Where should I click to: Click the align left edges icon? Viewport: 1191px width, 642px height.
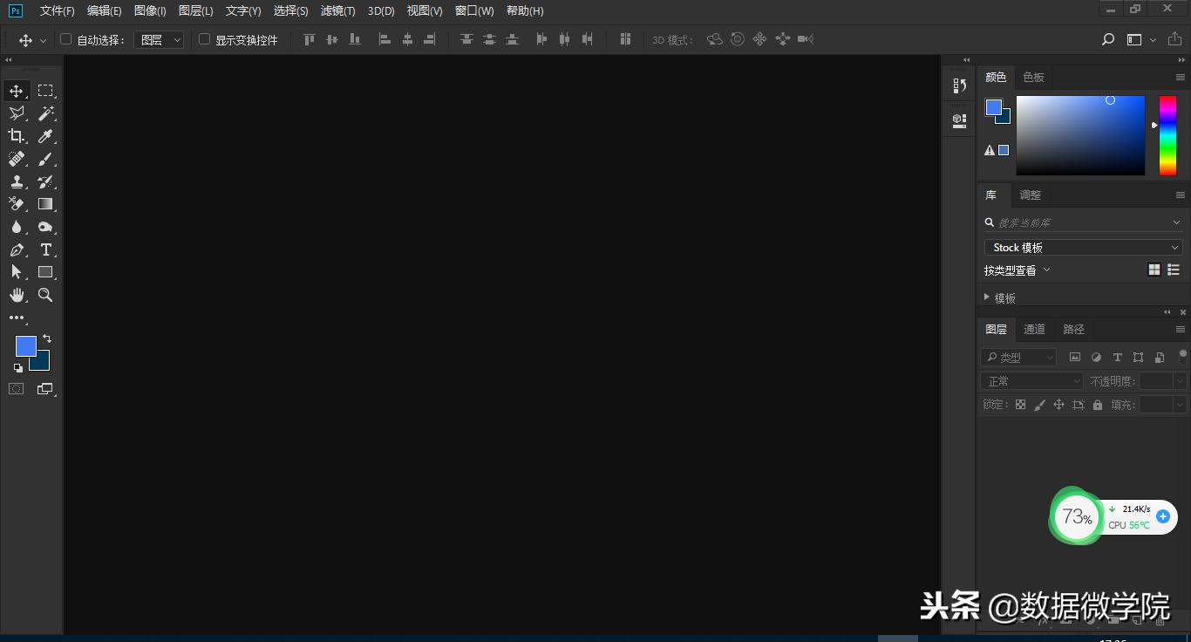coord(385,39)
